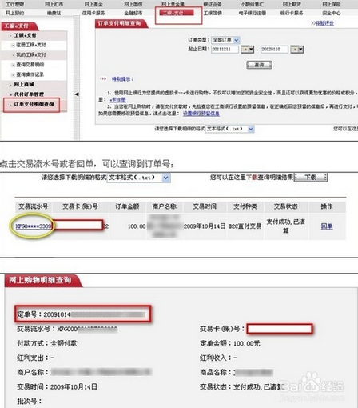Open the 信用卡服务 menu item
Viewport: 358px width, 408px height.
93,13
